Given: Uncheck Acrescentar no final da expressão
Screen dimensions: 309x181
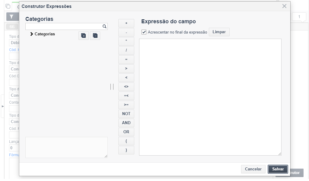Looking at the screenshot, I should click(x=144, y=32).
